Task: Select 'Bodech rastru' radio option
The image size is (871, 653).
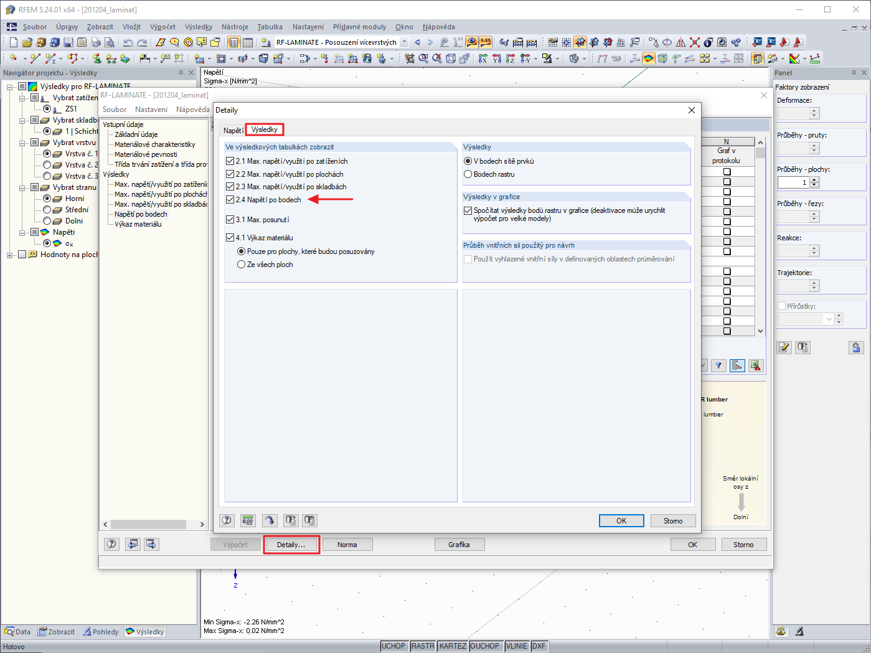Action: 468,174
